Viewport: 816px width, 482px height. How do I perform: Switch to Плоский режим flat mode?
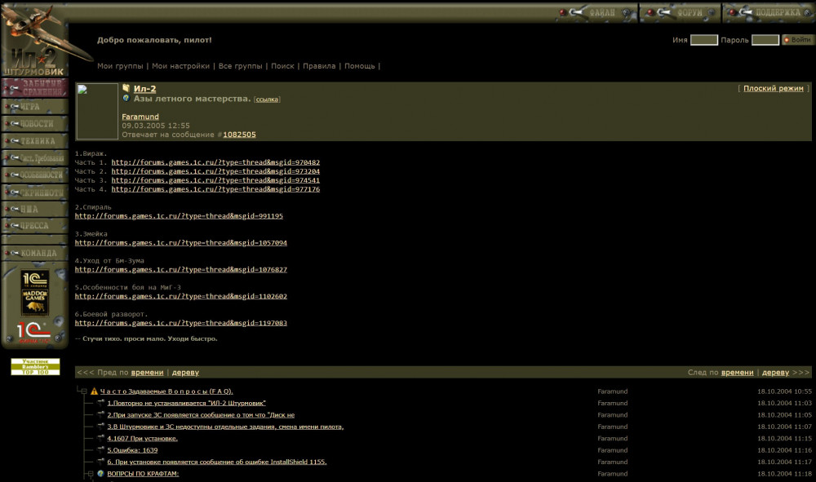tap(774, 88)
